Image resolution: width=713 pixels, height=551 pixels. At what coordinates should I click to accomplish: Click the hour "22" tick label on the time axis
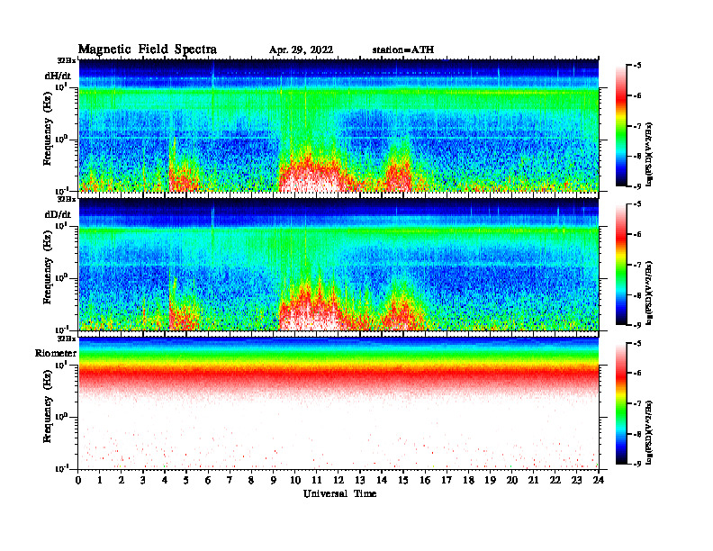pyautogui.click(x=555, y=480)
